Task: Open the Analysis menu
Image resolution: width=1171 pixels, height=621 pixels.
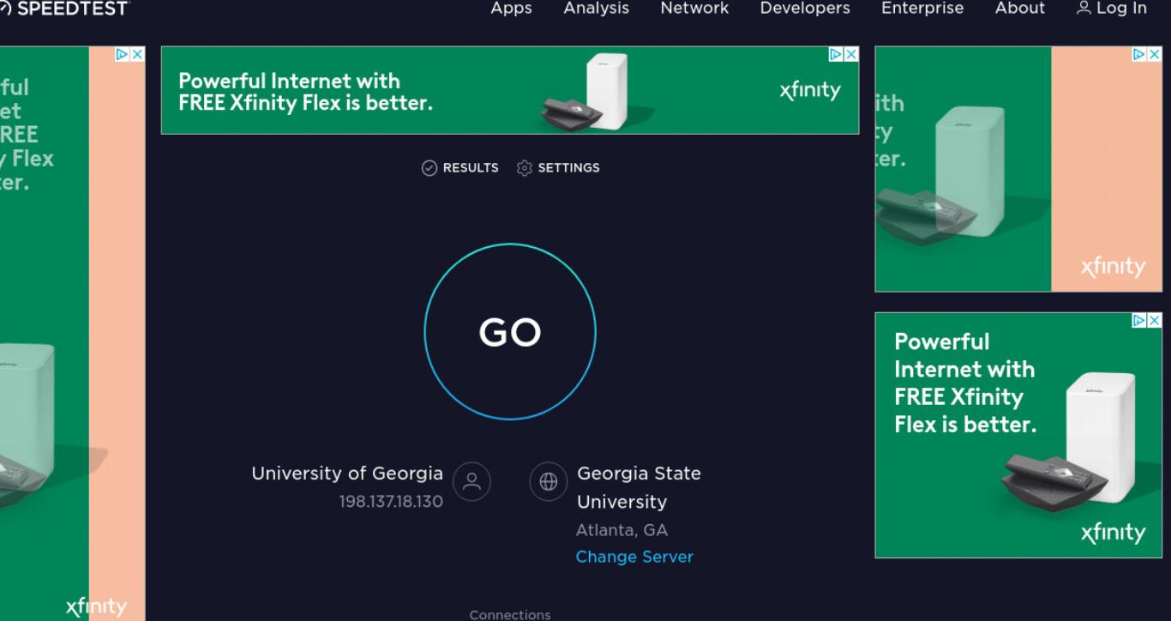Action: 596,9
